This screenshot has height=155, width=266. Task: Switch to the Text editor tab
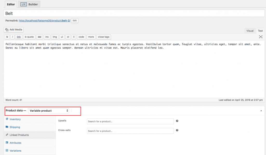(260, 31)
